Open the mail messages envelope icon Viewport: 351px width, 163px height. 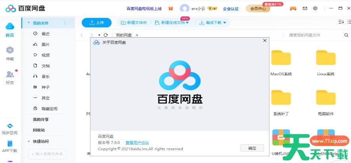tap(305, 8)
